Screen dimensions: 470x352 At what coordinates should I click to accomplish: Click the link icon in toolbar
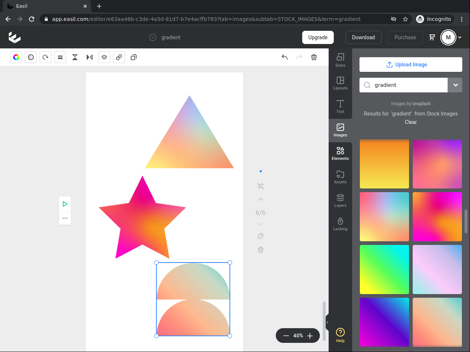tap(119, 57)
